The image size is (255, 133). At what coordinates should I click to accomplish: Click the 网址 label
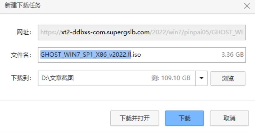click(x=24, y=32)
